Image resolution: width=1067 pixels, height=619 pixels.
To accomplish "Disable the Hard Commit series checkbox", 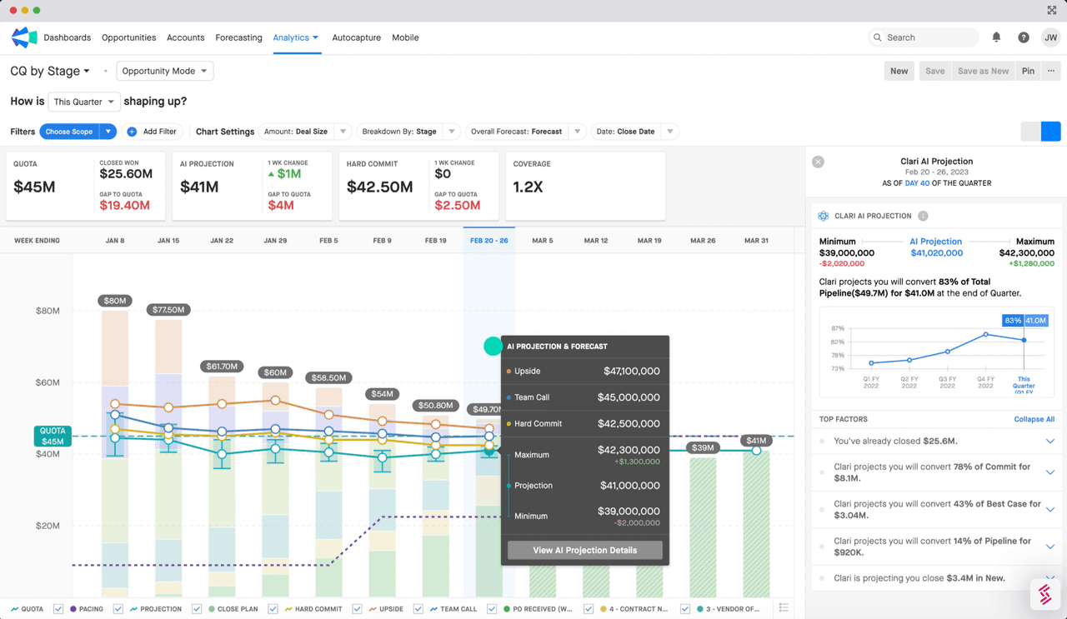I will click(x=273, y=608).
